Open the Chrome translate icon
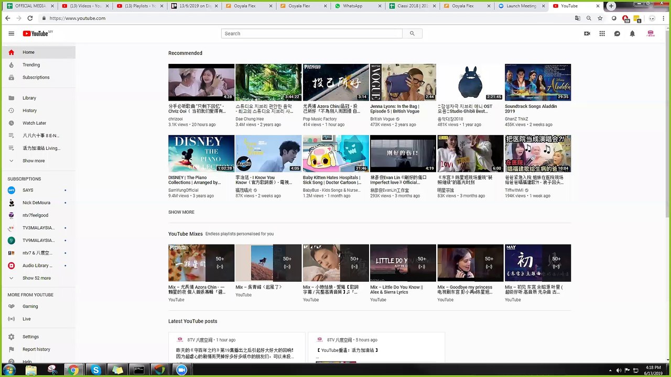The height and width of the screenshot is (377, 671). (577, 18)
